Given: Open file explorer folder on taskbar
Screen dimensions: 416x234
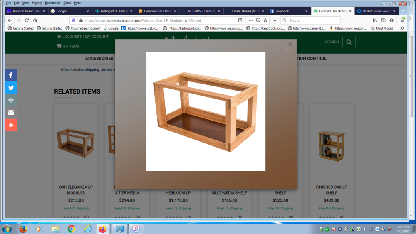Looking at the screenshot, I should 55,229.
